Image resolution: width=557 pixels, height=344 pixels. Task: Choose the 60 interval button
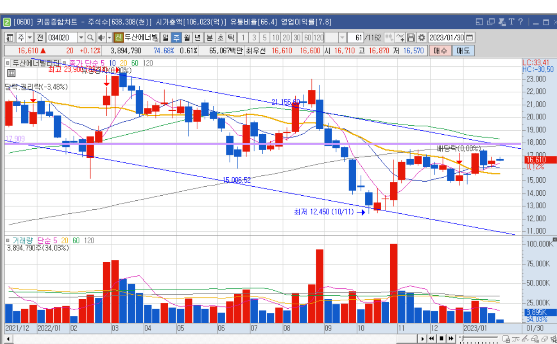(307, 38)
